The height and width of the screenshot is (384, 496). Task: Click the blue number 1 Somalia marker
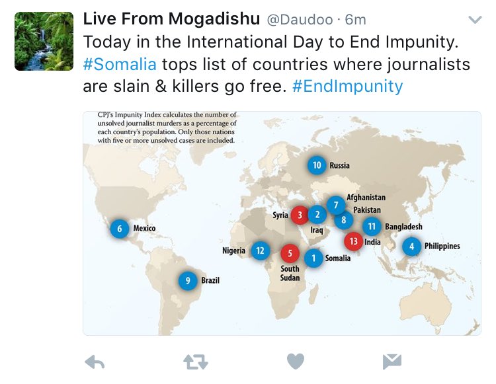313,258
